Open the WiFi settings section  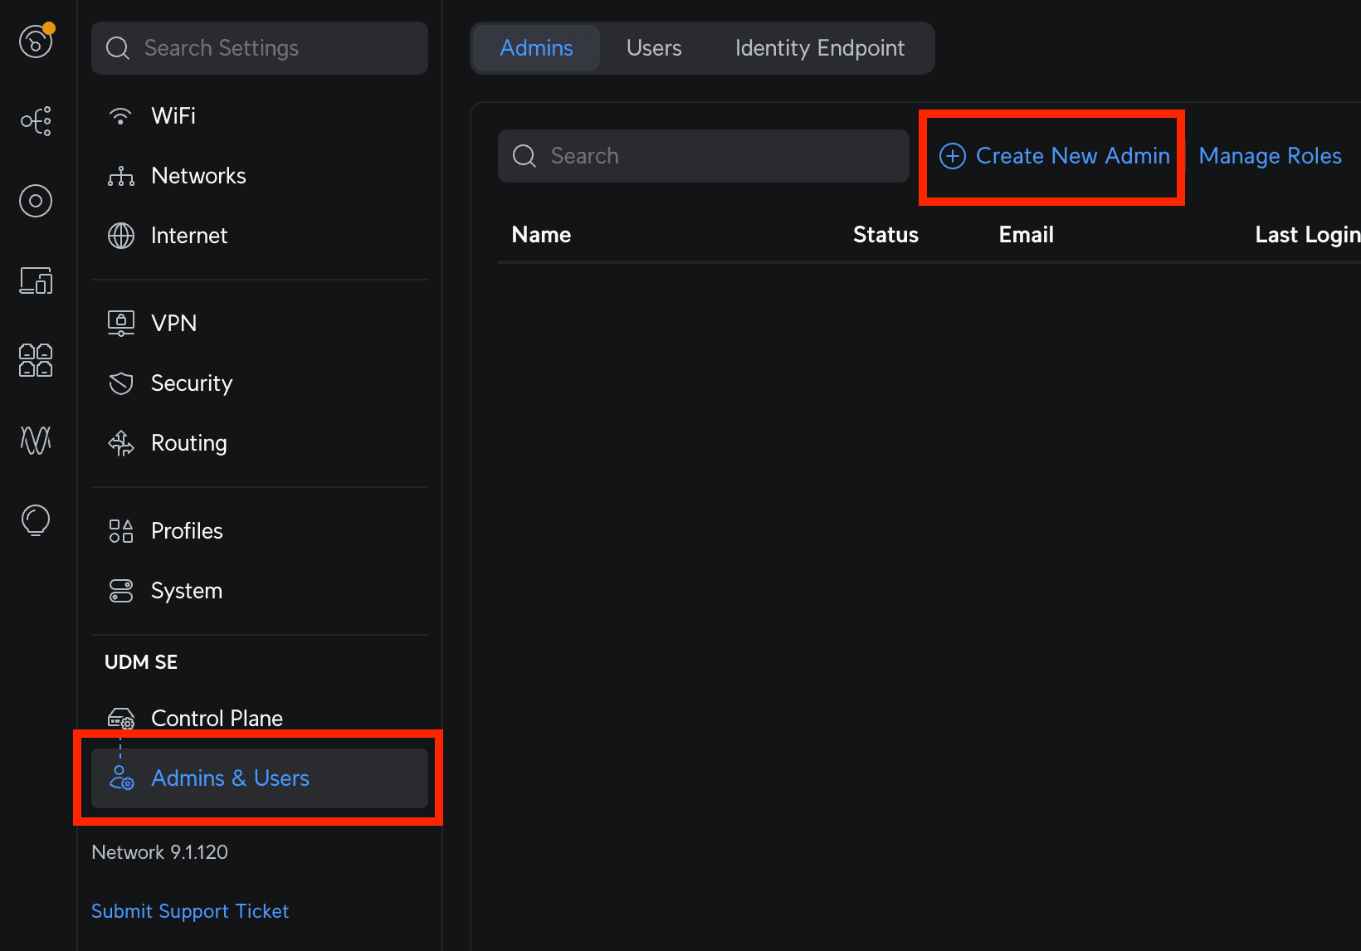173,115
